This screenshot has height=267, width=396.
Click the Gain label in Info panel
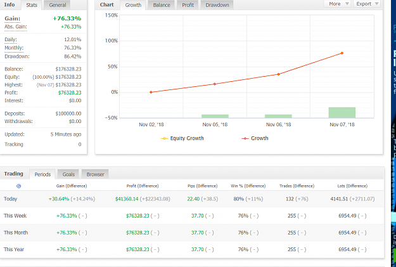click(13, 18)
